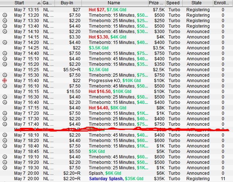The image size is (233, 182).
Task: Click the clock icon on the 15:10 Timebomb row
Action: tap(5, 59)
